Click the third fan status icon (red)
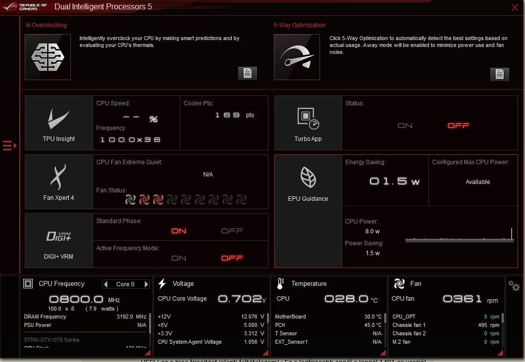Image resolution: width=525 pixels, height=362 pixels. pyautogui.click(x=158, y=200)
